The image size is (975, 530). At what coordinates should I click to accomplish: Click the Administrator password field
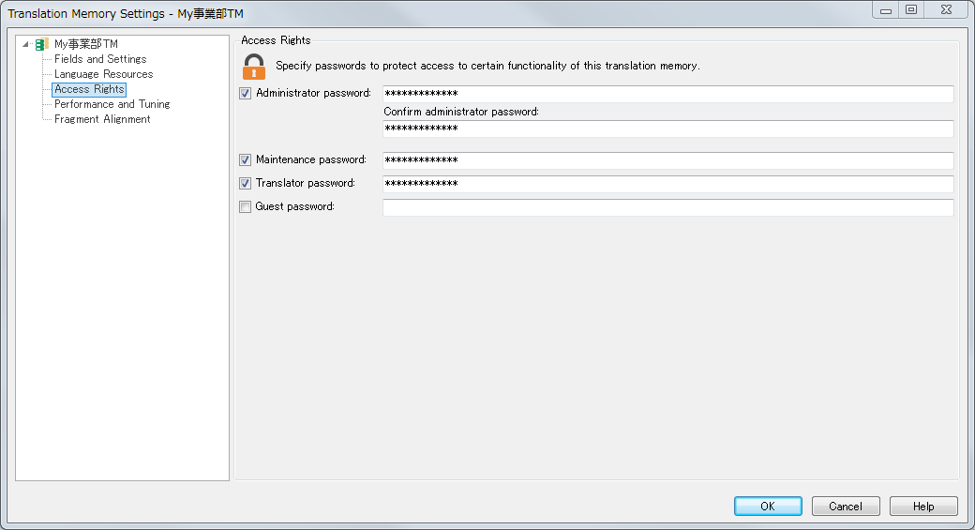[667, 94]
